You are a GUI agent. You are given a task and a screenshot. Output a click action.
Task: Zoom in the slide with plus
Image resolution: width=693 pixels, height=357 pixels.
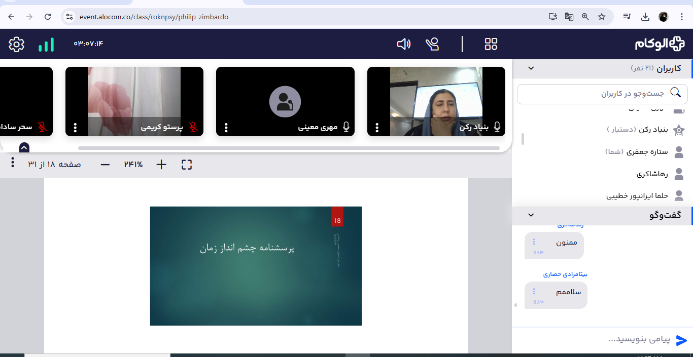[x=161, y=165]
